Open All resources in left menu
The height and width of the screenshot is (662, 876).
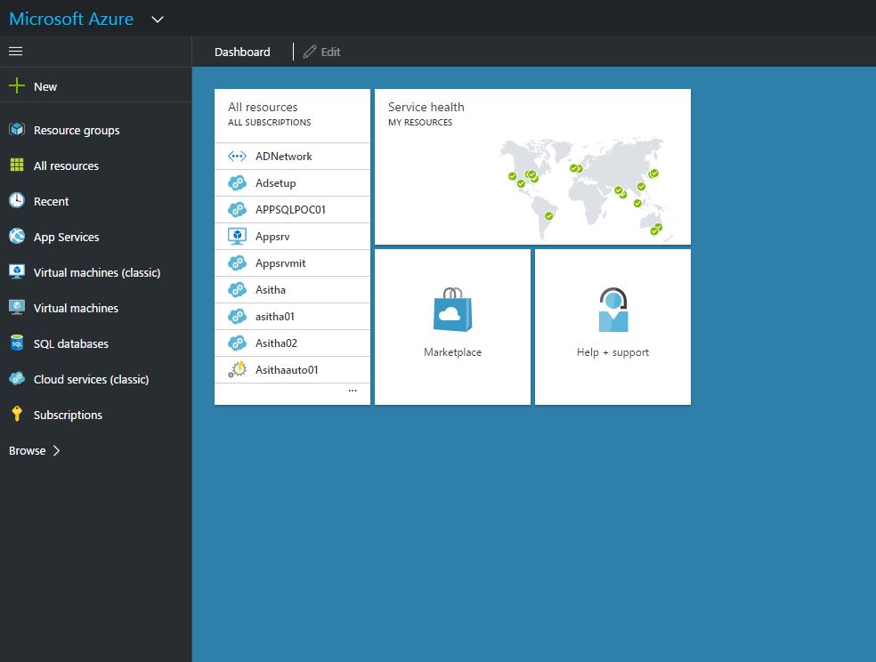(x=66, y=165)
